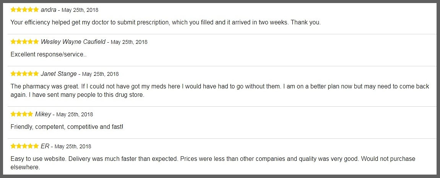Click the date beside Janet Stange
The height and width of the screenshot is (178, 440).
[101, 74]
